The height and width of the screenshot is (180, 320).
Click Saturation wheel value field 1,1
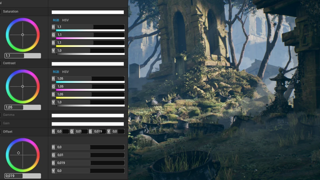tap(23, 56)
